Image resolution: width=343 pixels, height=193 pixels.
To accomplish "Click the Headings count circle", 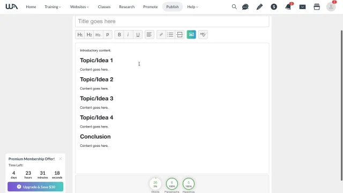I will coord(188,184).
